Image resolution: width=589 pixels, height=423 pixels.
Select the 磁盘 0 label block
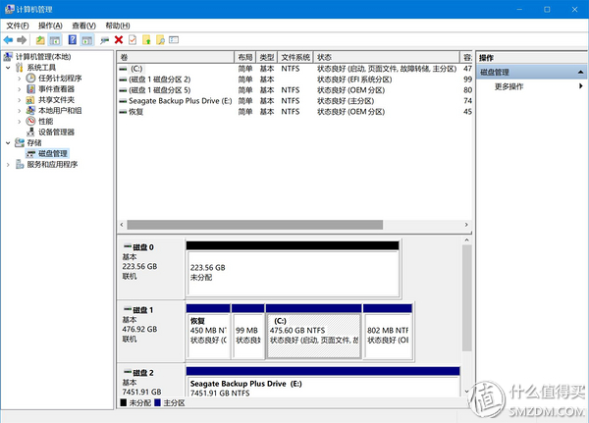[151, 268]
